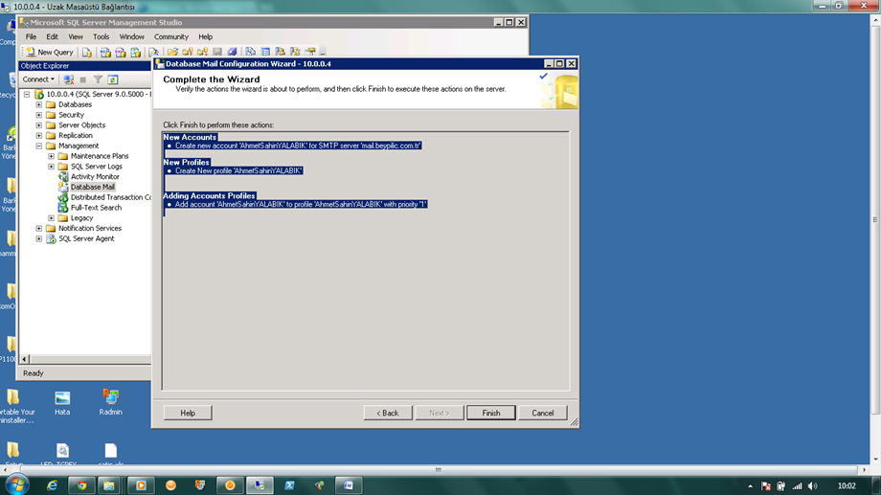
Task: Click the volume icon in the system tray
Action: click(812, 486)
